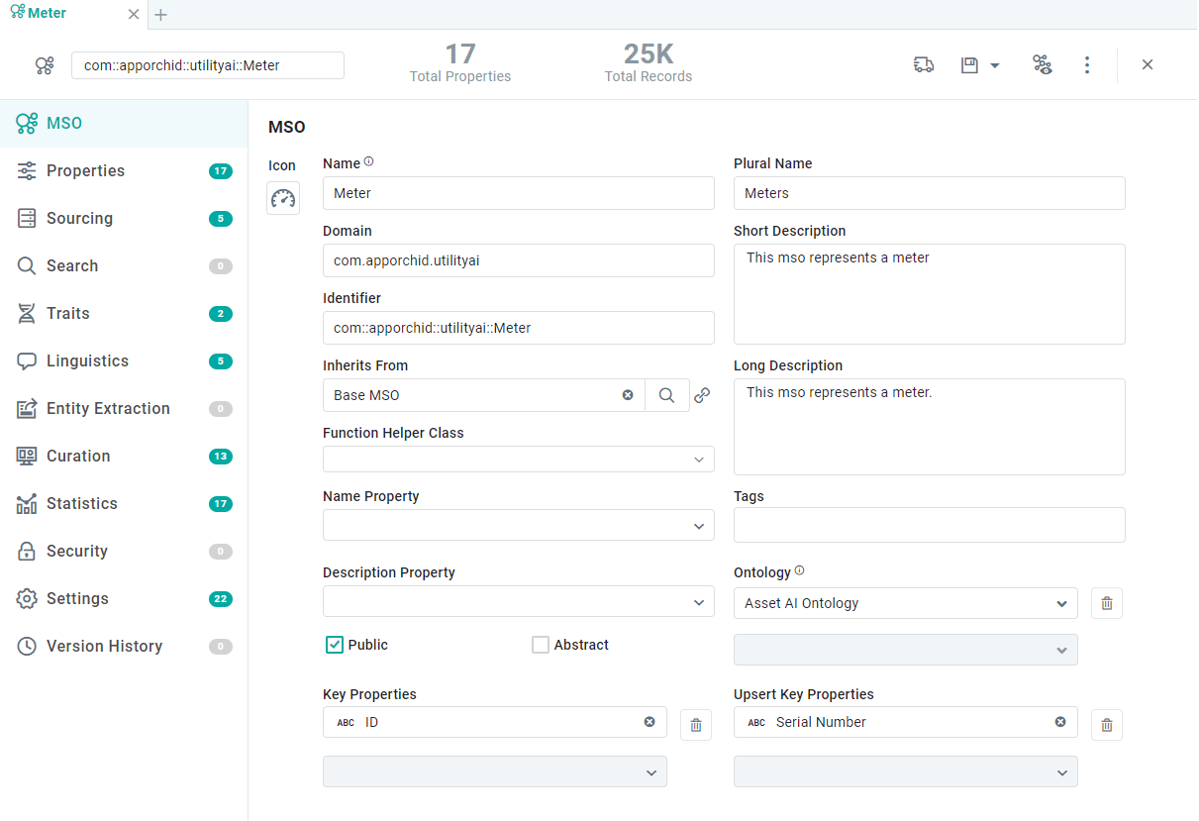Delete the Asset AI Ontology entry
This screenshot has width=1199, height=821.
pyautogui.click(x=1107, y=603)
